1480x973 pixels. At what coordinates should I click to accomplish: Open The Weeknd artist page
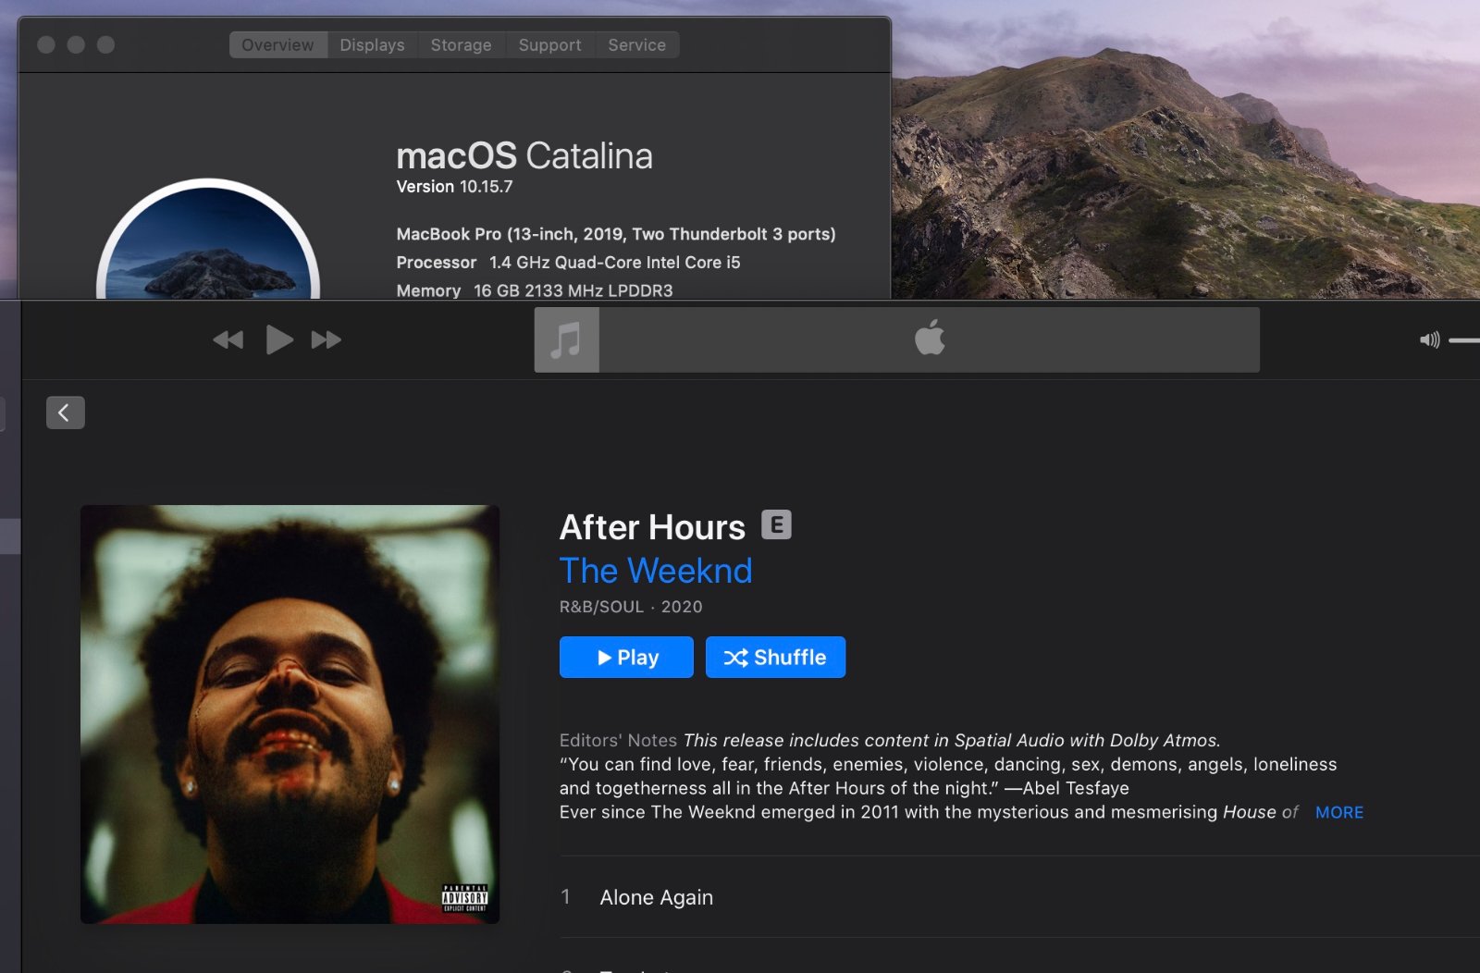[x=656, y=571]
